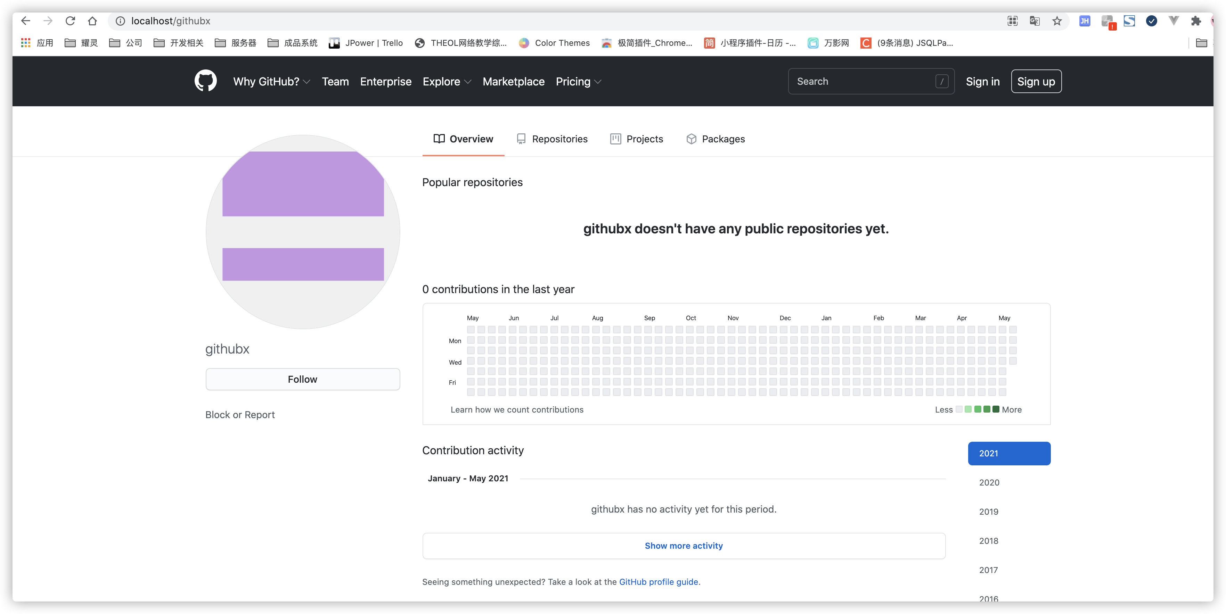Open the 公司 bookmark folder
The width and height of the screenshot is (1226, 614).
126,43
